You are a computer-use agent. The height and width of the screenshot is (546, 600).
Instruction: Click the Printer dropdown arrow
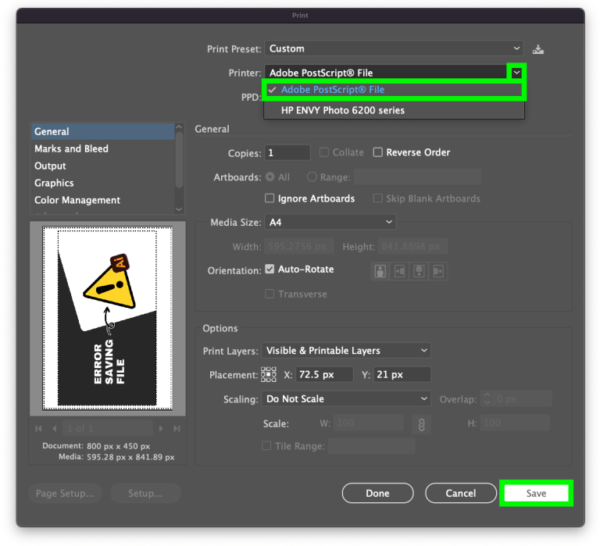516,73
